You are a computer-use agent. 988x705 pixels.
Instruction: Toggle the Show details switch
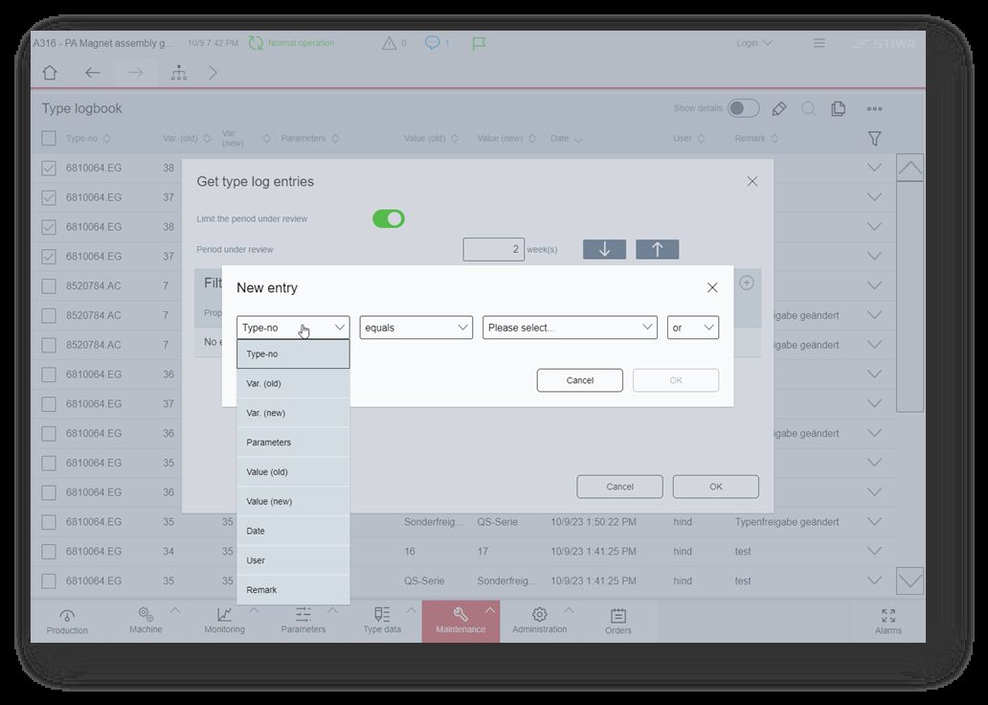(743, 108)
